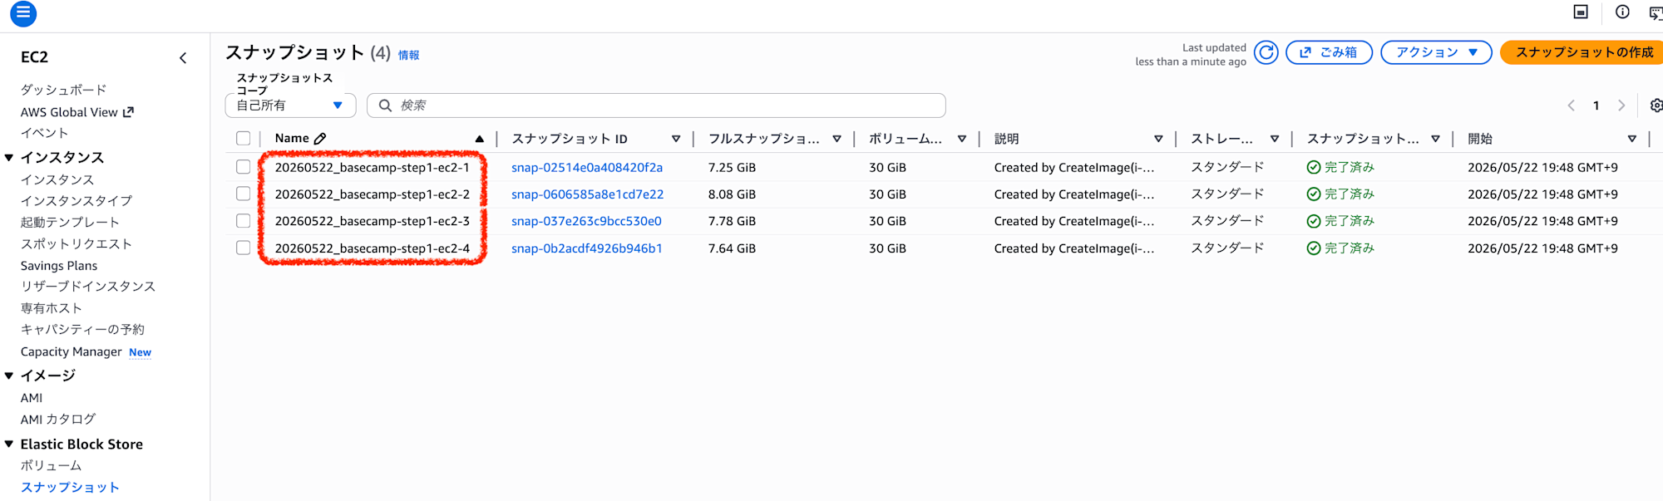Click the 検索 search field
1663x501 pixels.
[656, 106]
